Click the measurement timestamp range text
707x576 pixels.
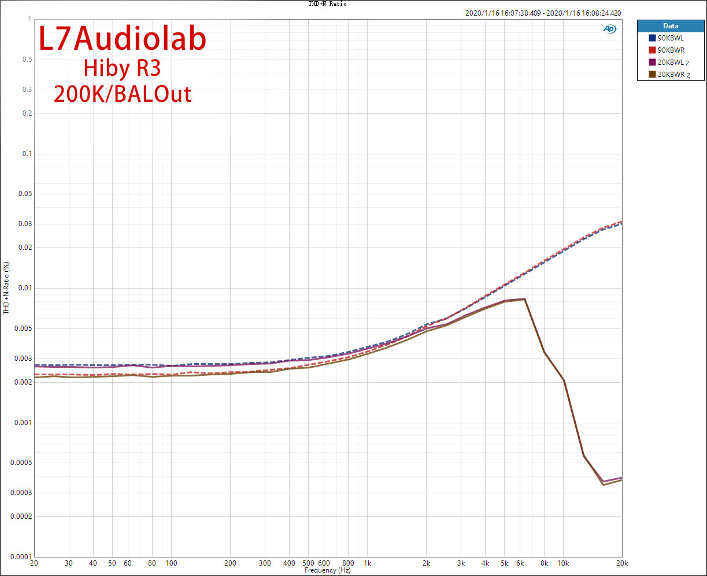pos(543,13)
